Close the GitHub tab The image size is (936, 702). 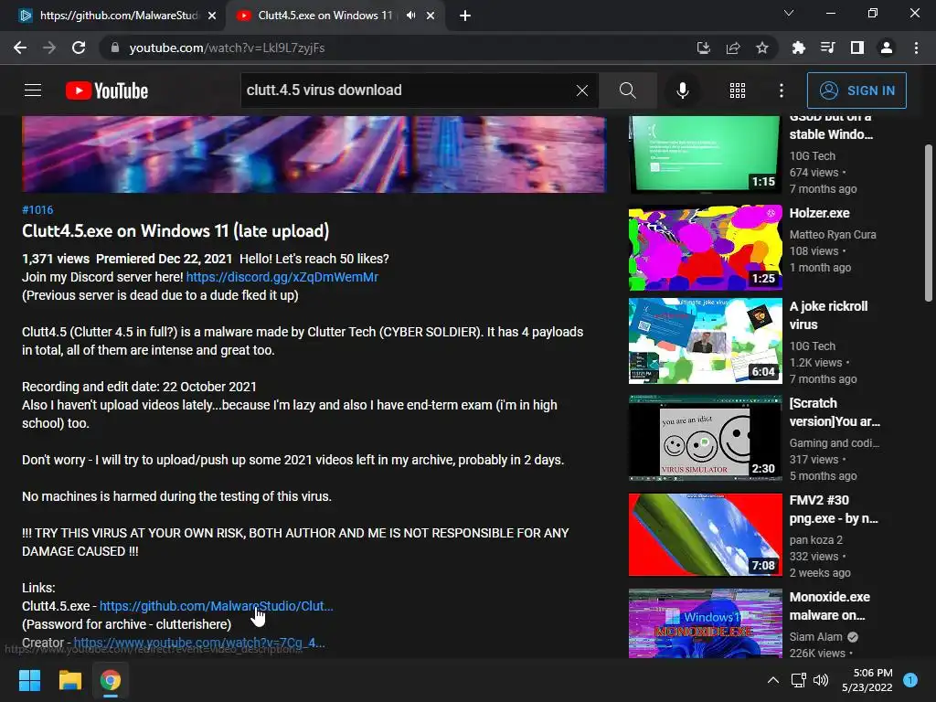coord(212,16)
